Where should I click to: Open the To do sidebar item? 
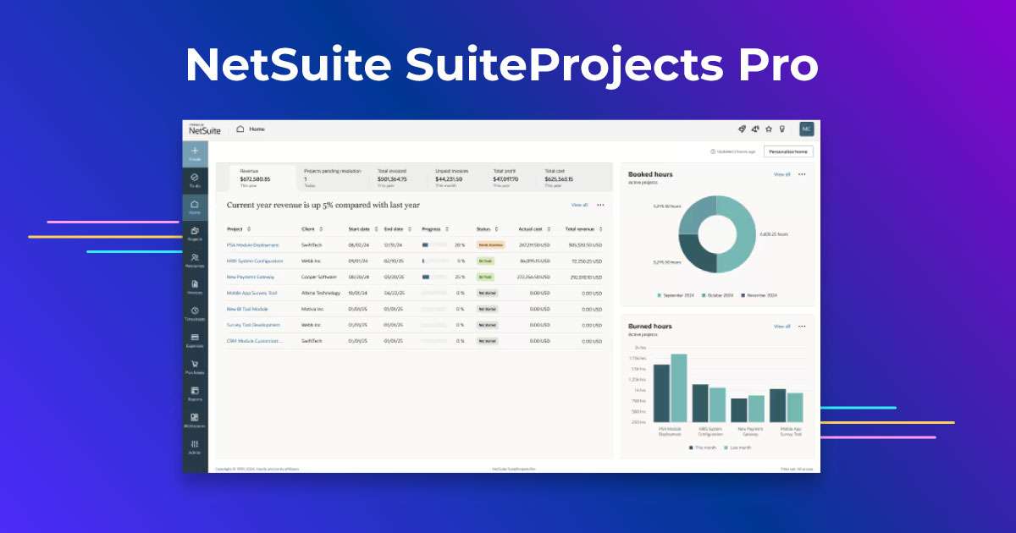195,179
